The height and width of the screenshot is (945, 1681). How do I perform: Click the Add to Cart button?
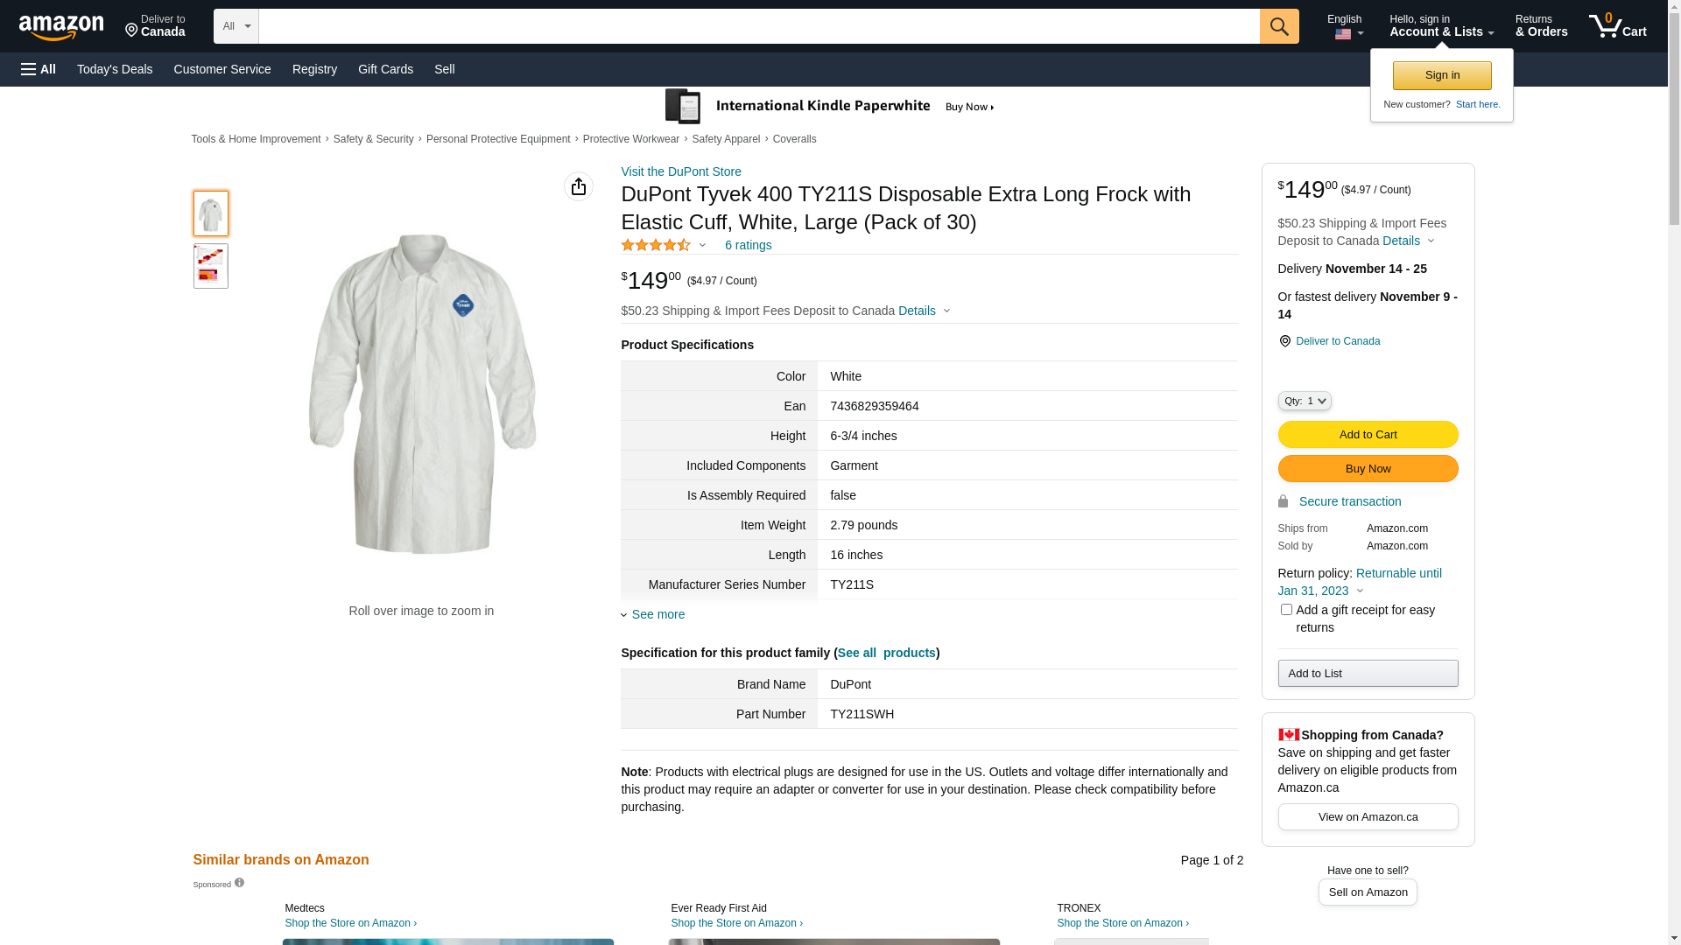[x=1368, y=435]
